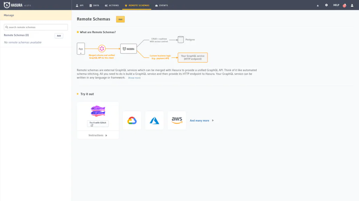Click the Postgres database cylinder icon
The width and height of the screenshot is (359, 201).
181,39
